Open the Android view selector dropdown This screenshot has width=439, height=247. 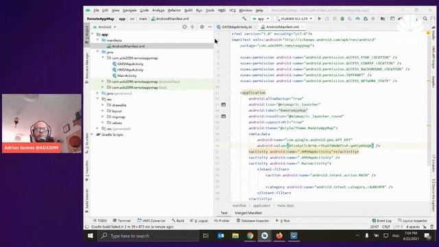pos(104,27)
